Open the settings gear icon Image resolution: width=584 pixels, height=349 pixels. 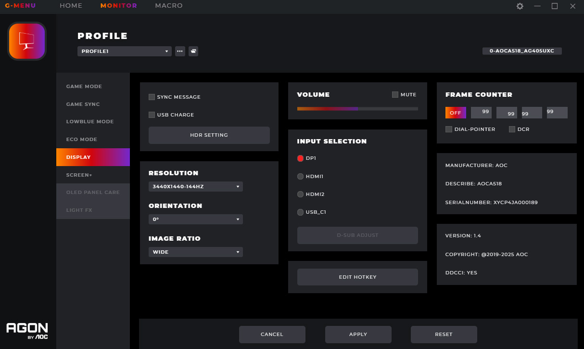(520, 6)
